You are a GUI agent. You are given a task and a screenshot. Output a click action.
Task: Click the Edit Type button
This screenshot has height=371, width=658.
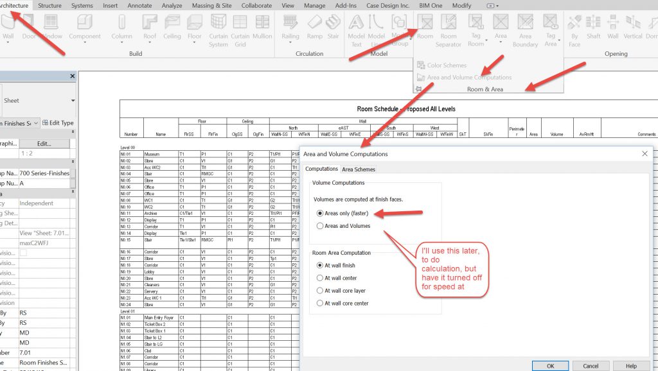click(58, 123)
